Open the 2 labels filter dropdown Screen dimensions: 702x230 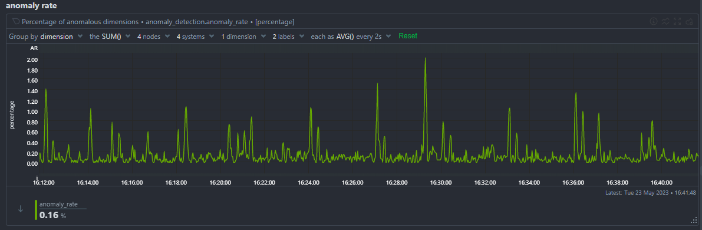point(288,37)
